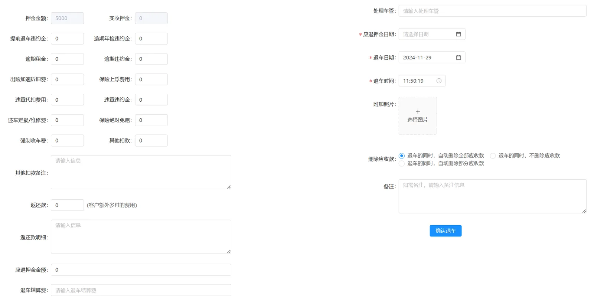The height and width of the screenshot is (304, 594).
Task: Click 选择图片 upload box
Action: click(418, 116)
